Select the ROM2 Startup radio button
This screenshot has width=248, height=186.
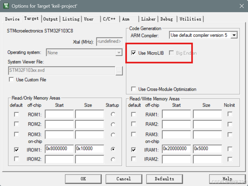coord(113,125)
